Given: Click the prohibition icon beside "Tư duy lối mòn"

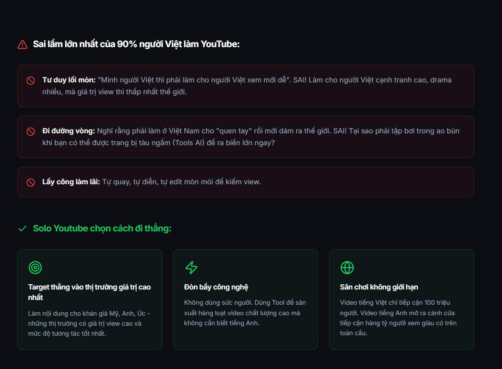Looking at the screenshot, I should tap(30, 80).
